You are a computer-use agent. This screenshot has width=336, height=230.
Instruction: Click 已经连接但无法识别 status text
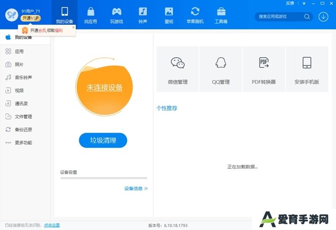[23, 225]
